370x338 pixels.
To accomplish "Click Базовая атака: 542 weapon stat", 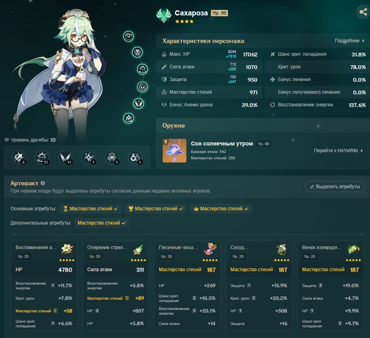I will tap(209, 151).
